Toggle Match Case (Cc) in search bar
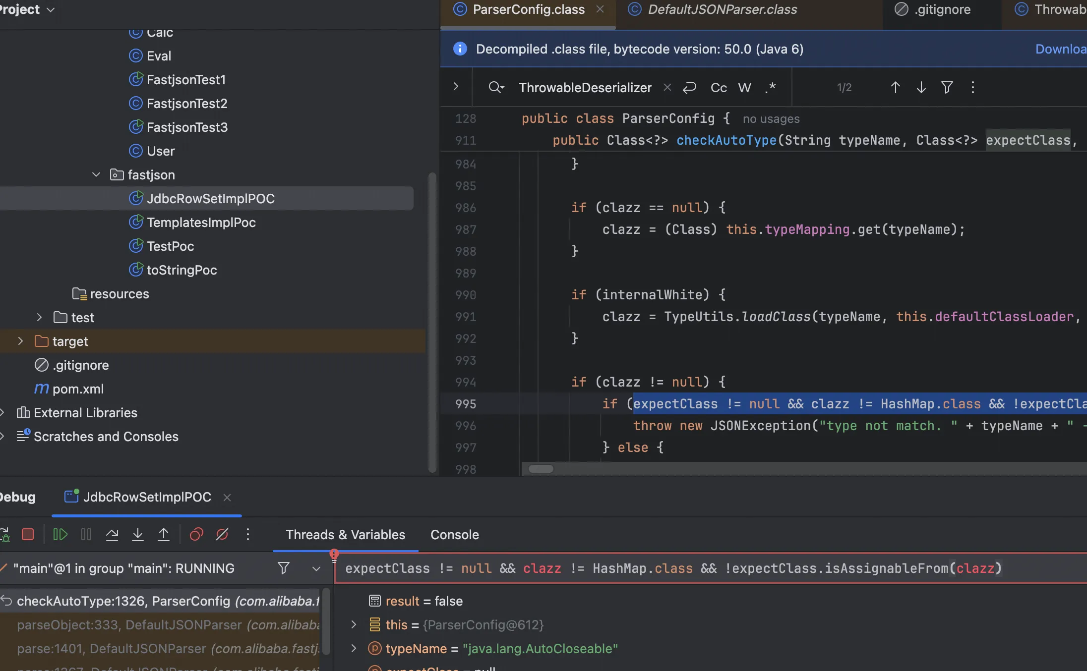 tap(719, 88)
